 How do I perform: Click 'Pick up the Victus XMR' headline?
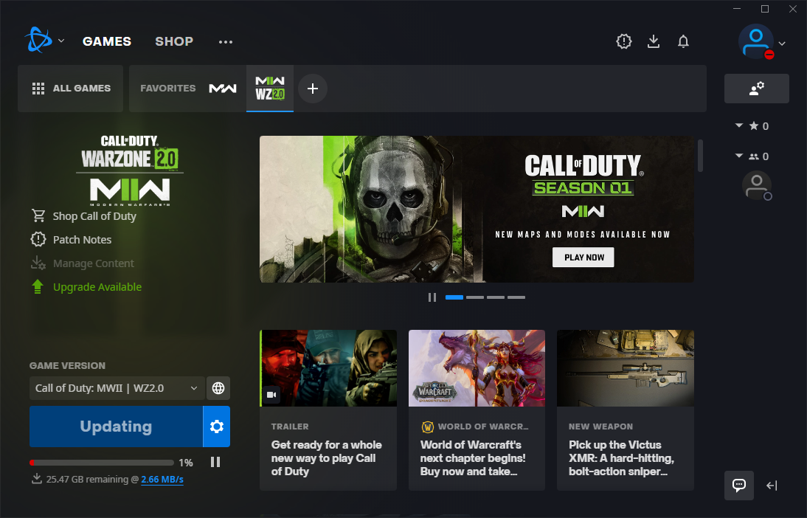[x=621, y=458]
